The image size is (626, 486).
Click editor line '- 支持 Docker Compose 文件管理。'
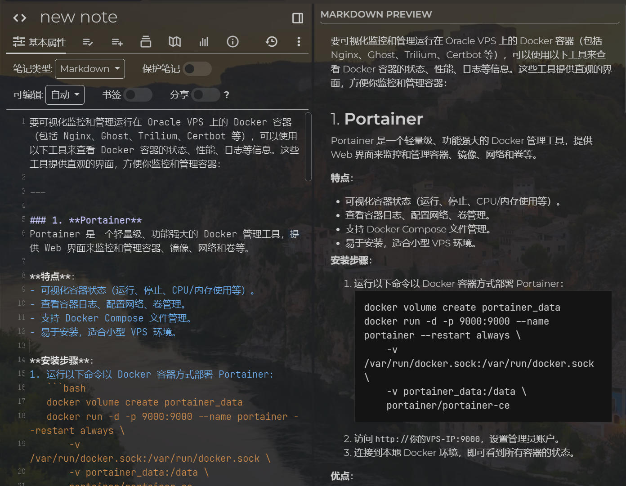(112, 318)
